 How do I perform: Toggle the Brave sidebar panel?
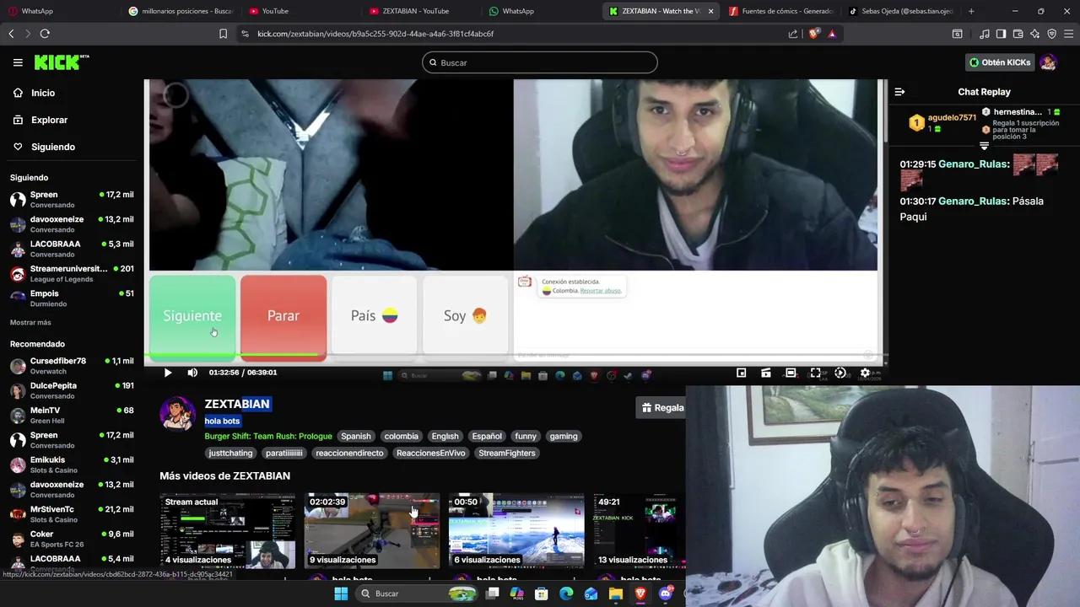pyautogui.click(x=1001, y=34)
